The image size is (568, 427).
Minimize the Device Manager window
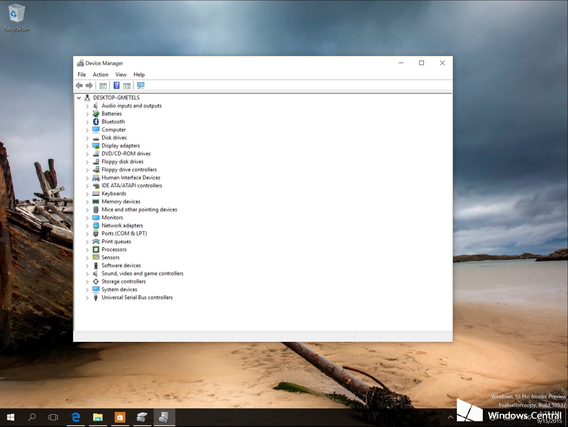(x=401, y=63)
